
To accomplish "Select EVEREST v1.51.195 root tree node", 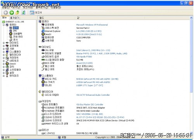I will point(15,22).
